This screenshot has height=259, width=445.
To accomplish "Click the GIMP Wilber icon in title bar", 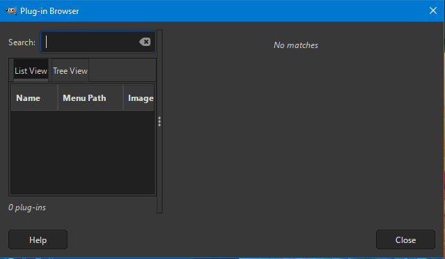I will pos(11,10).
